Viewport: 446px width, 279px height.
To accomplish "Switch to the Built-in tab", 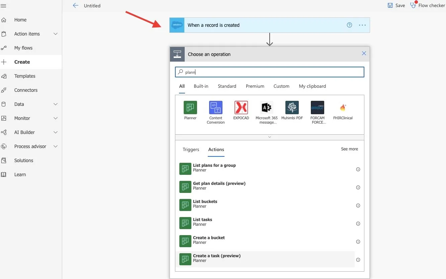I will click(x=201, y=86).
